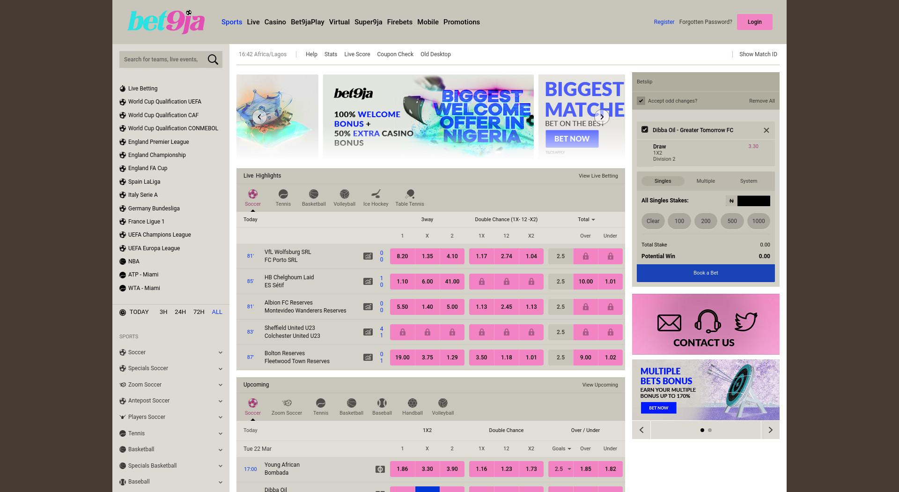Switch betslip to System tab

click(749, 181)
